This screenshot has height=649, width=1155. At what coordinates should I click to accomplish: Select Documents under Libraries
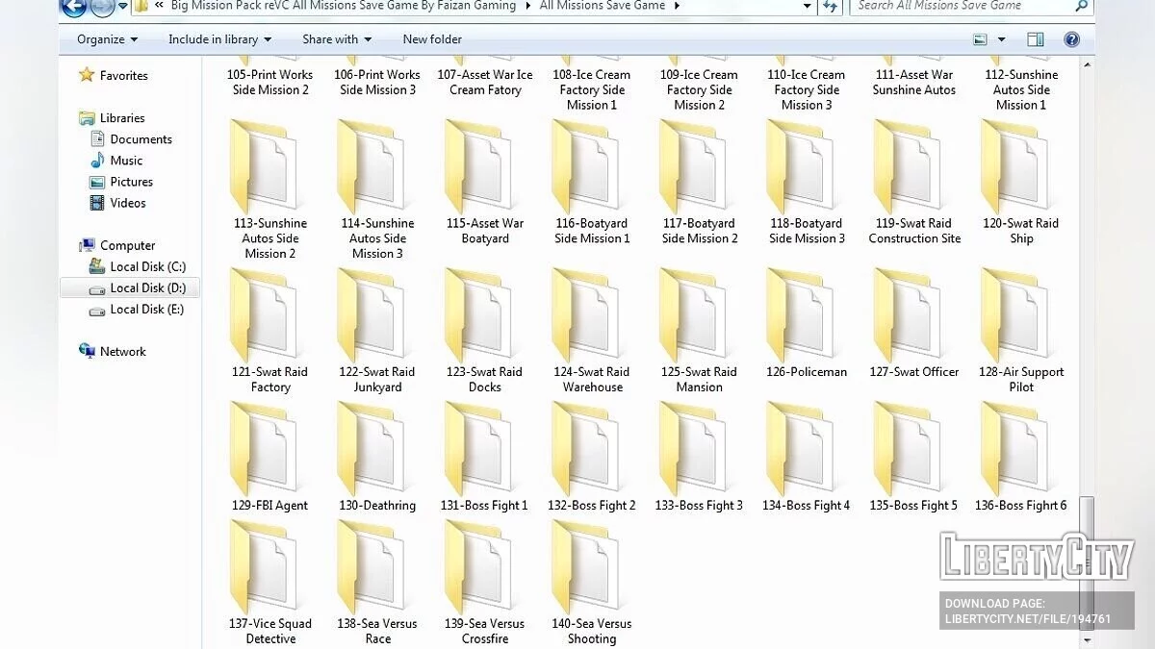pos(141,139)
